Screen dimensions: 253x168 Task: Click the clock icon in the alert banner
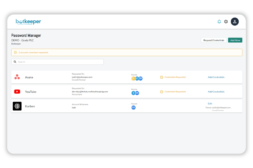coord(15,52)
